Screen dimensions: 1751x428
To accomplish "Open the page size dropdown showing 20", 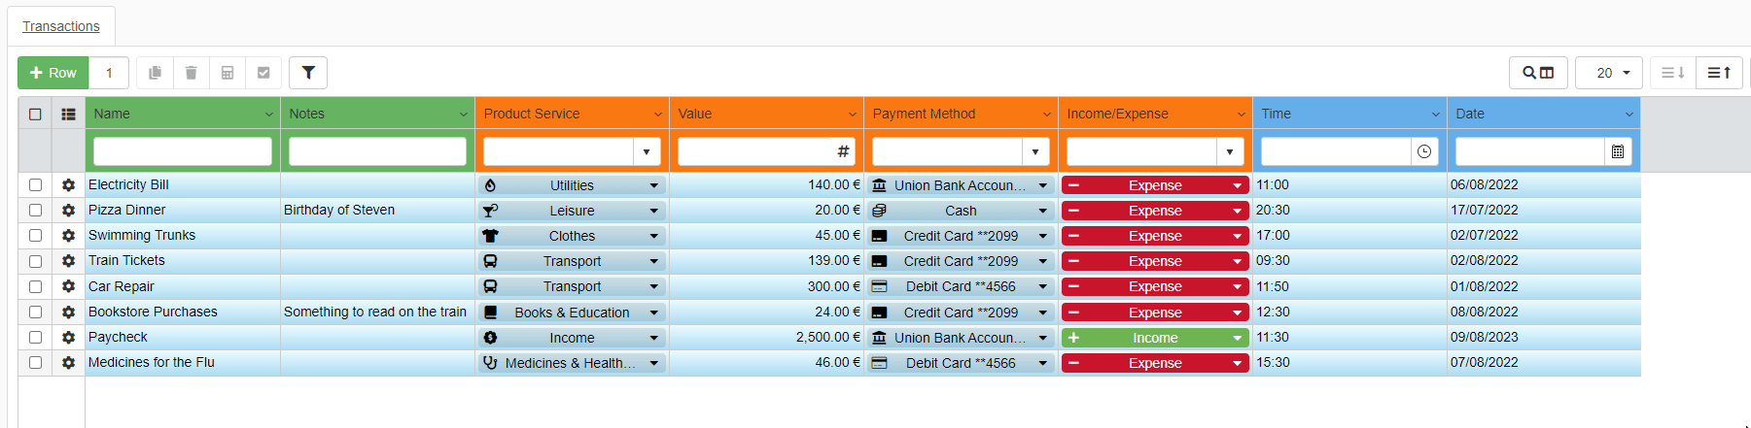I will 1608,73.
